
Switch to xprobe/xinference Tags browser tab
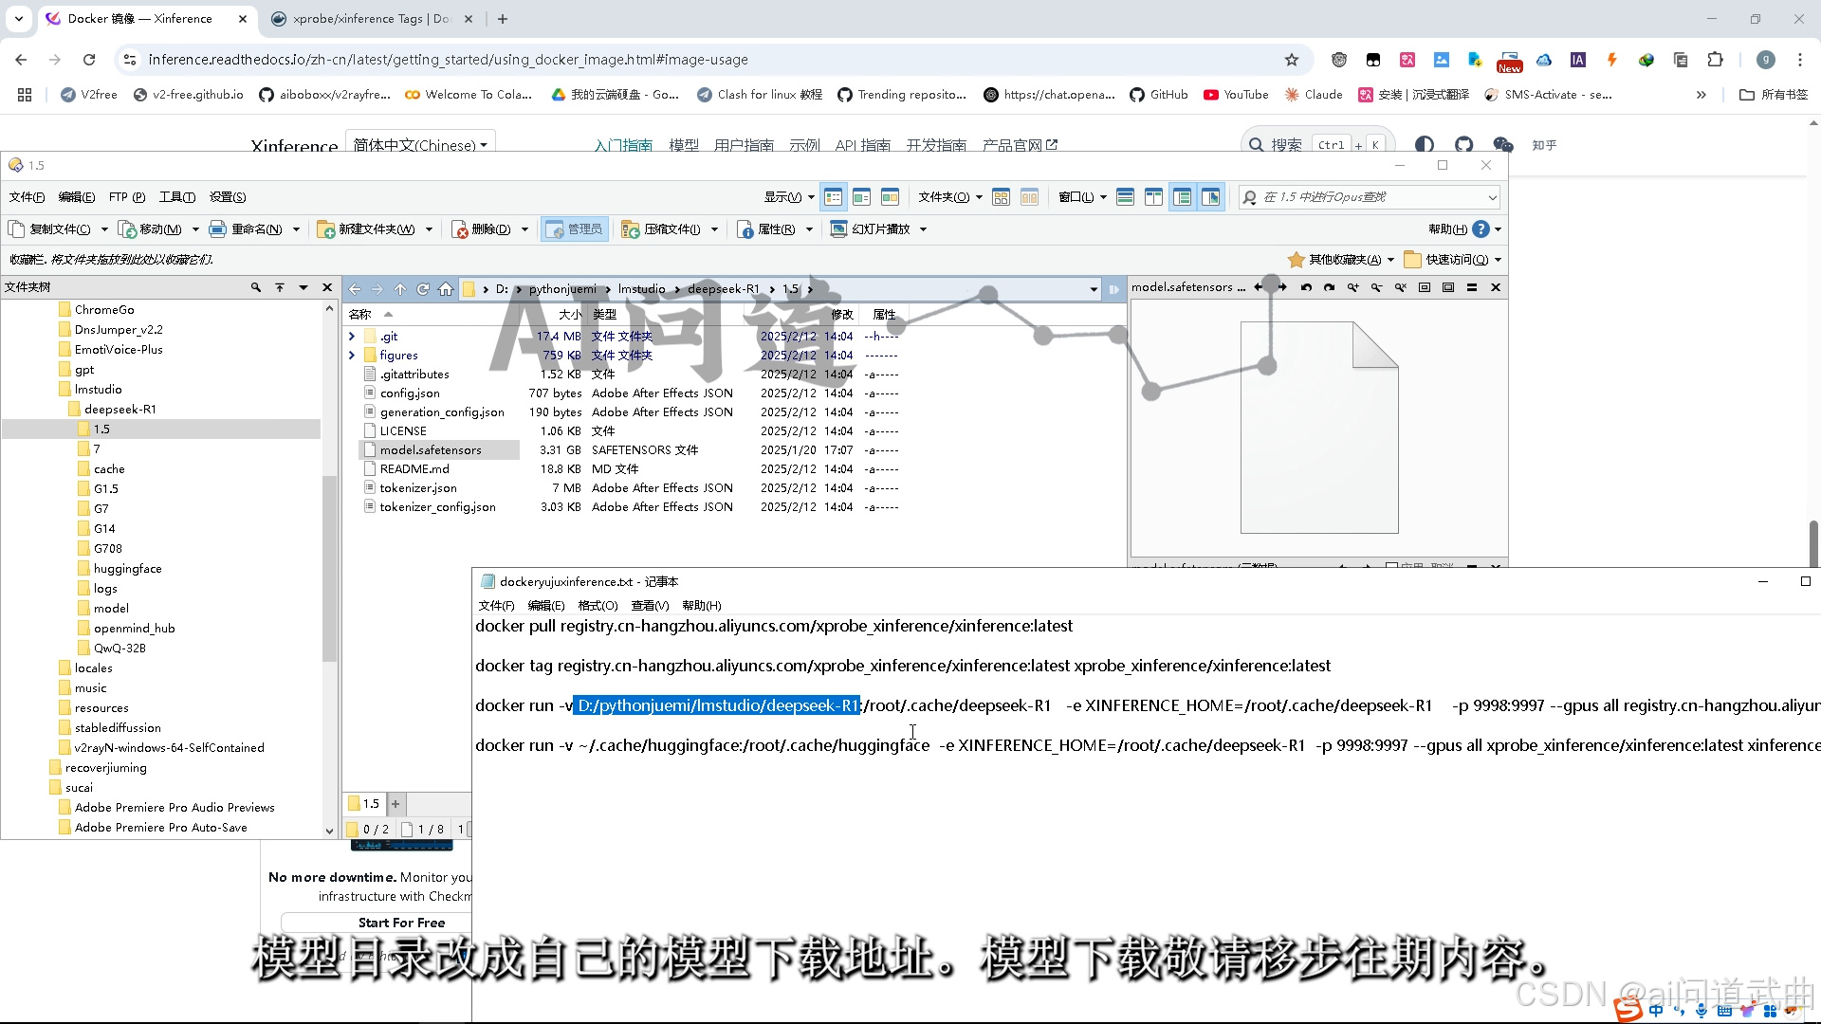point(370,19)
